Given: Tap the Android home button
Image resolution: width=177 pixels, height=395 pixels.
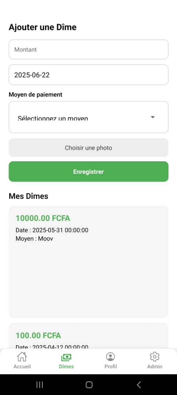Looking at the screenshot, I should (89, 385).
